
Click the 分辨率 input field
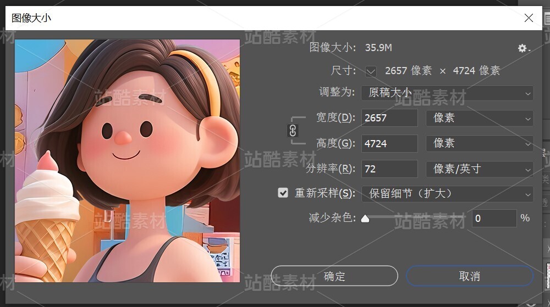click(x=389, y=169)
